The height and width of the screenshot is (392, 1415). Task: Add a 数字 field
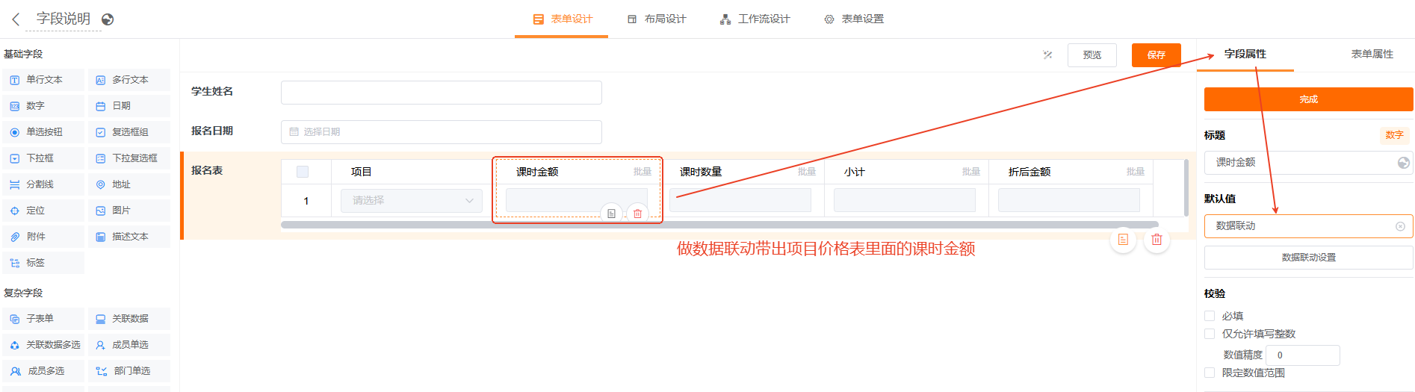[43, 106]
